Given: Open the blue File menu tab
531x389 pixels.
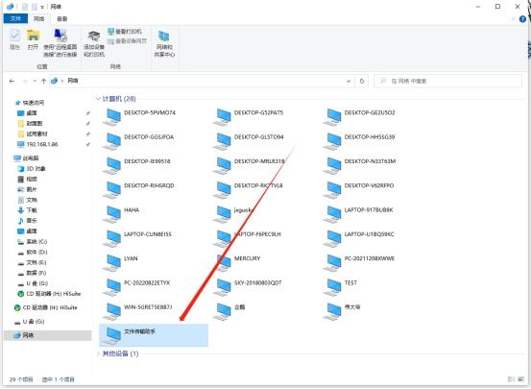Looking at the screenshot, I should pyautogui.click(x=15, y=18).
